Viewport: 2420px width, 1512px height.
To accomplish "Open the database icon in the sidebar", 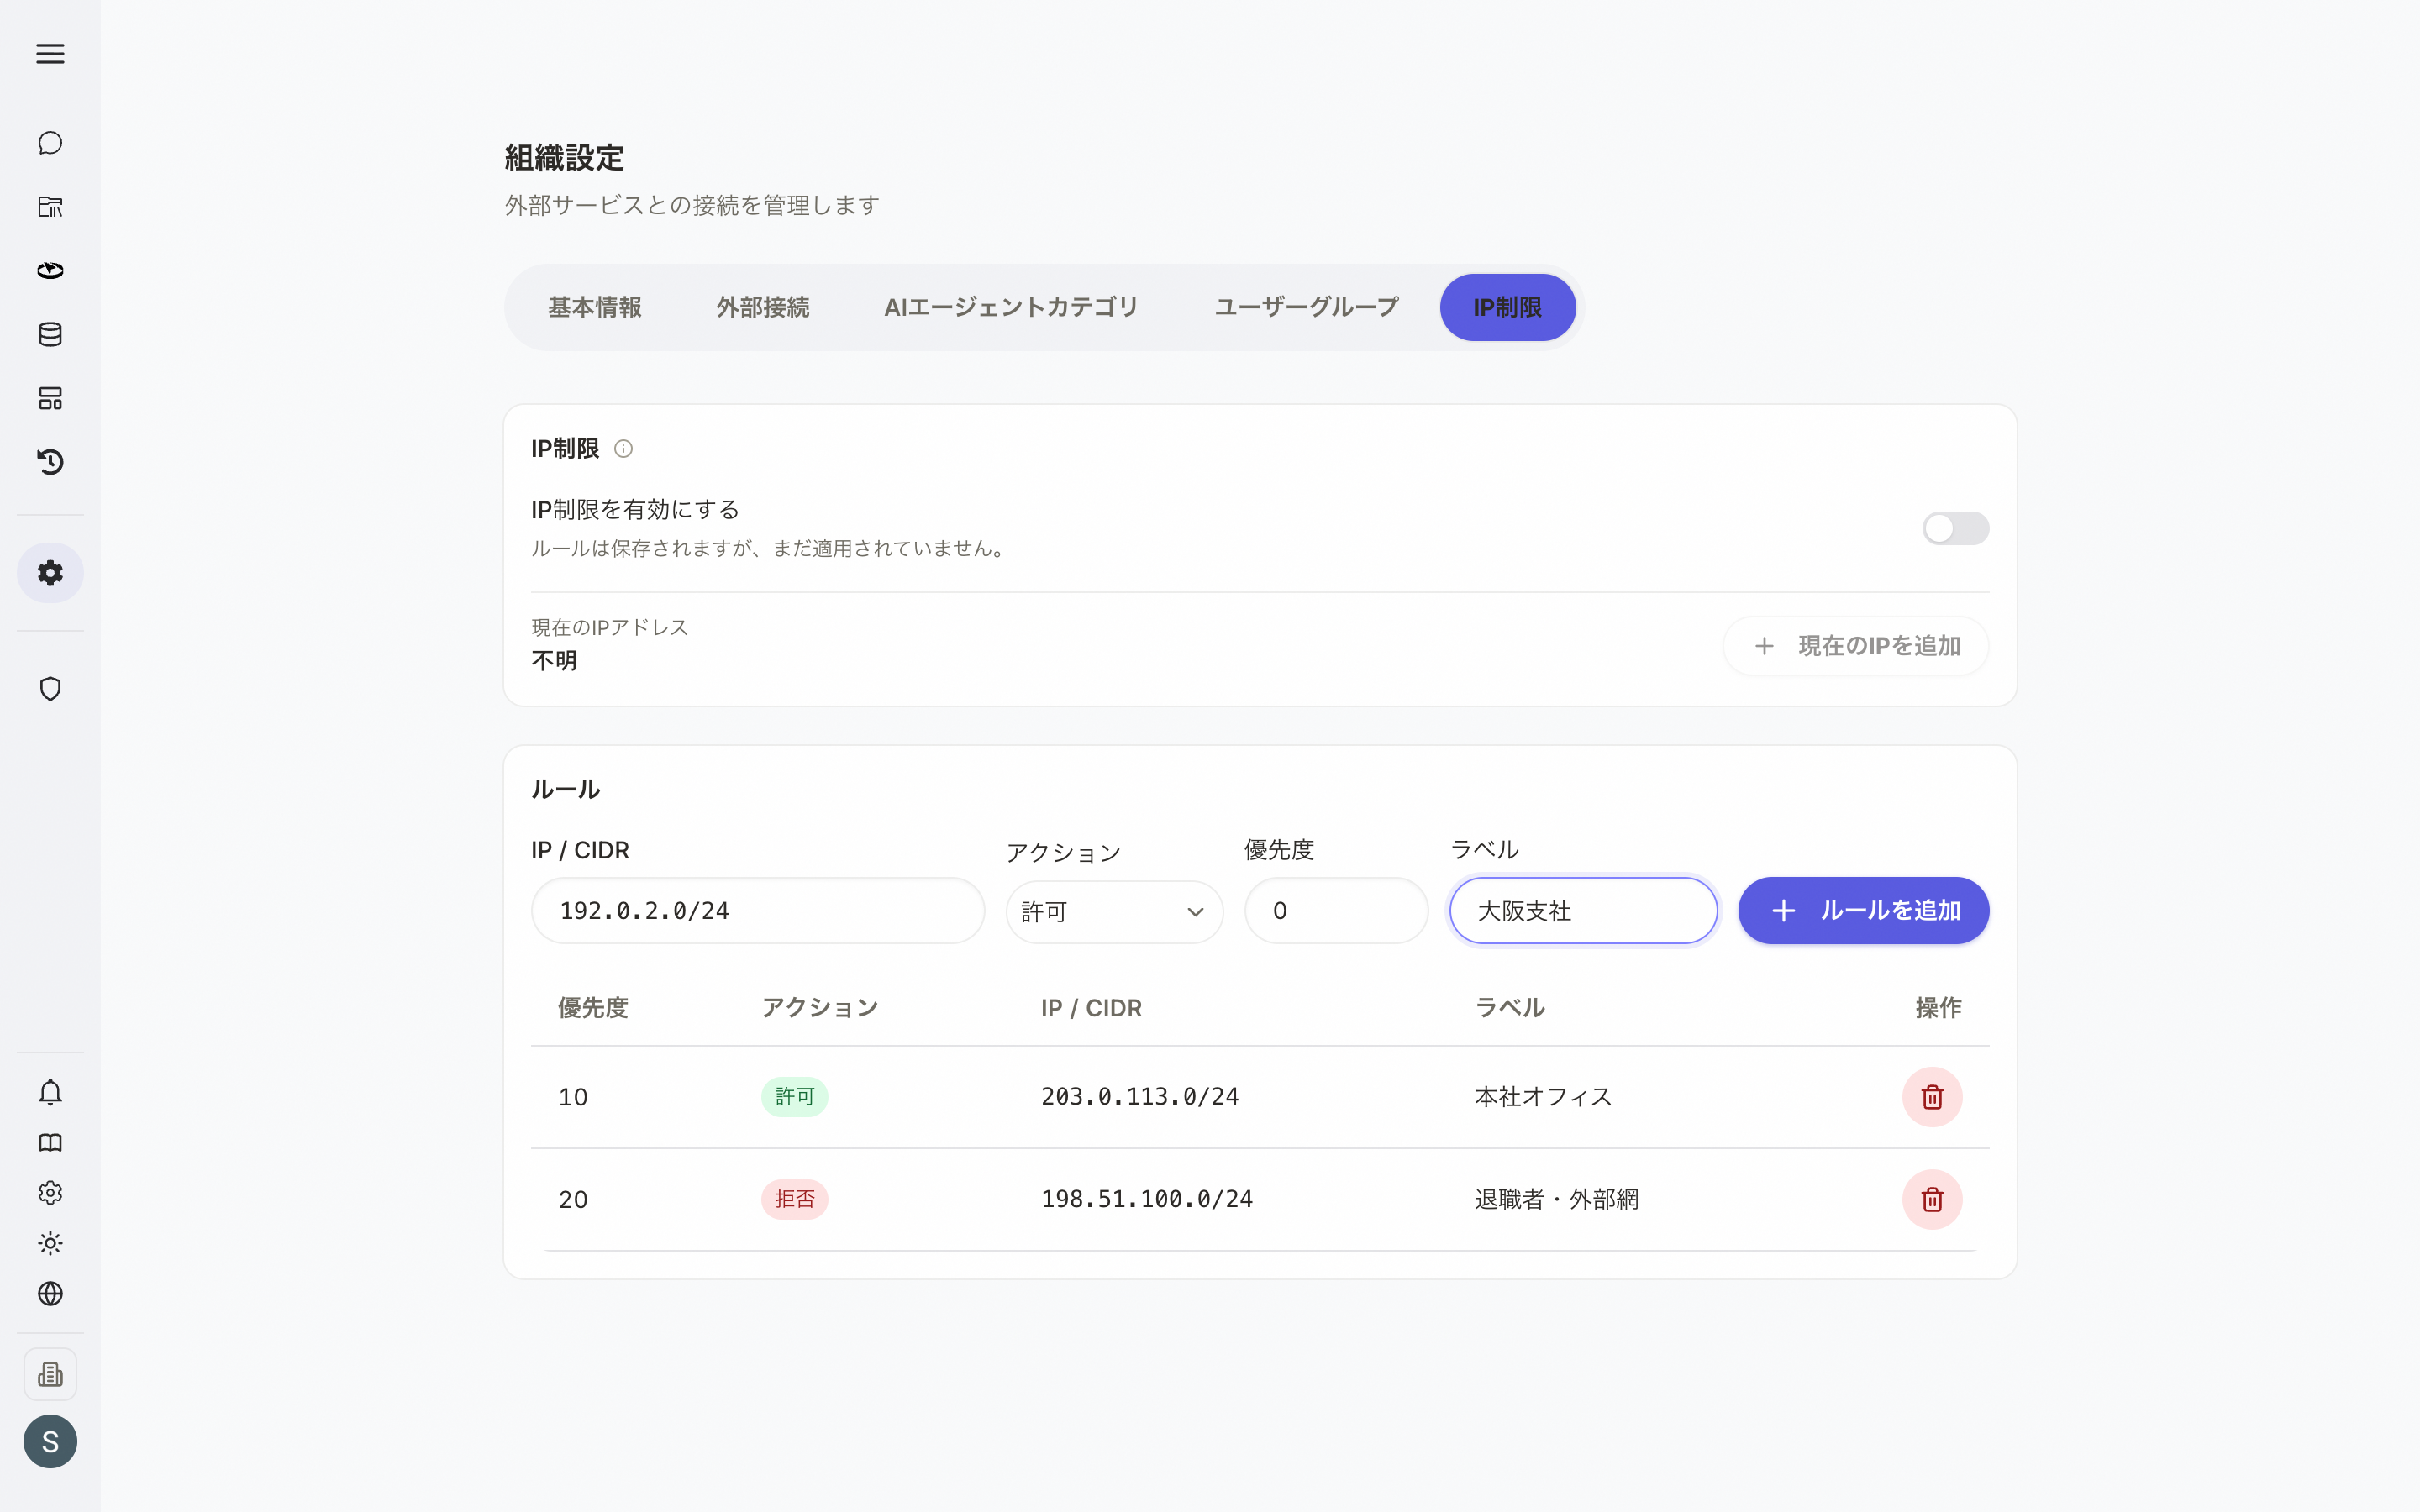I will (x=50, y=334).
